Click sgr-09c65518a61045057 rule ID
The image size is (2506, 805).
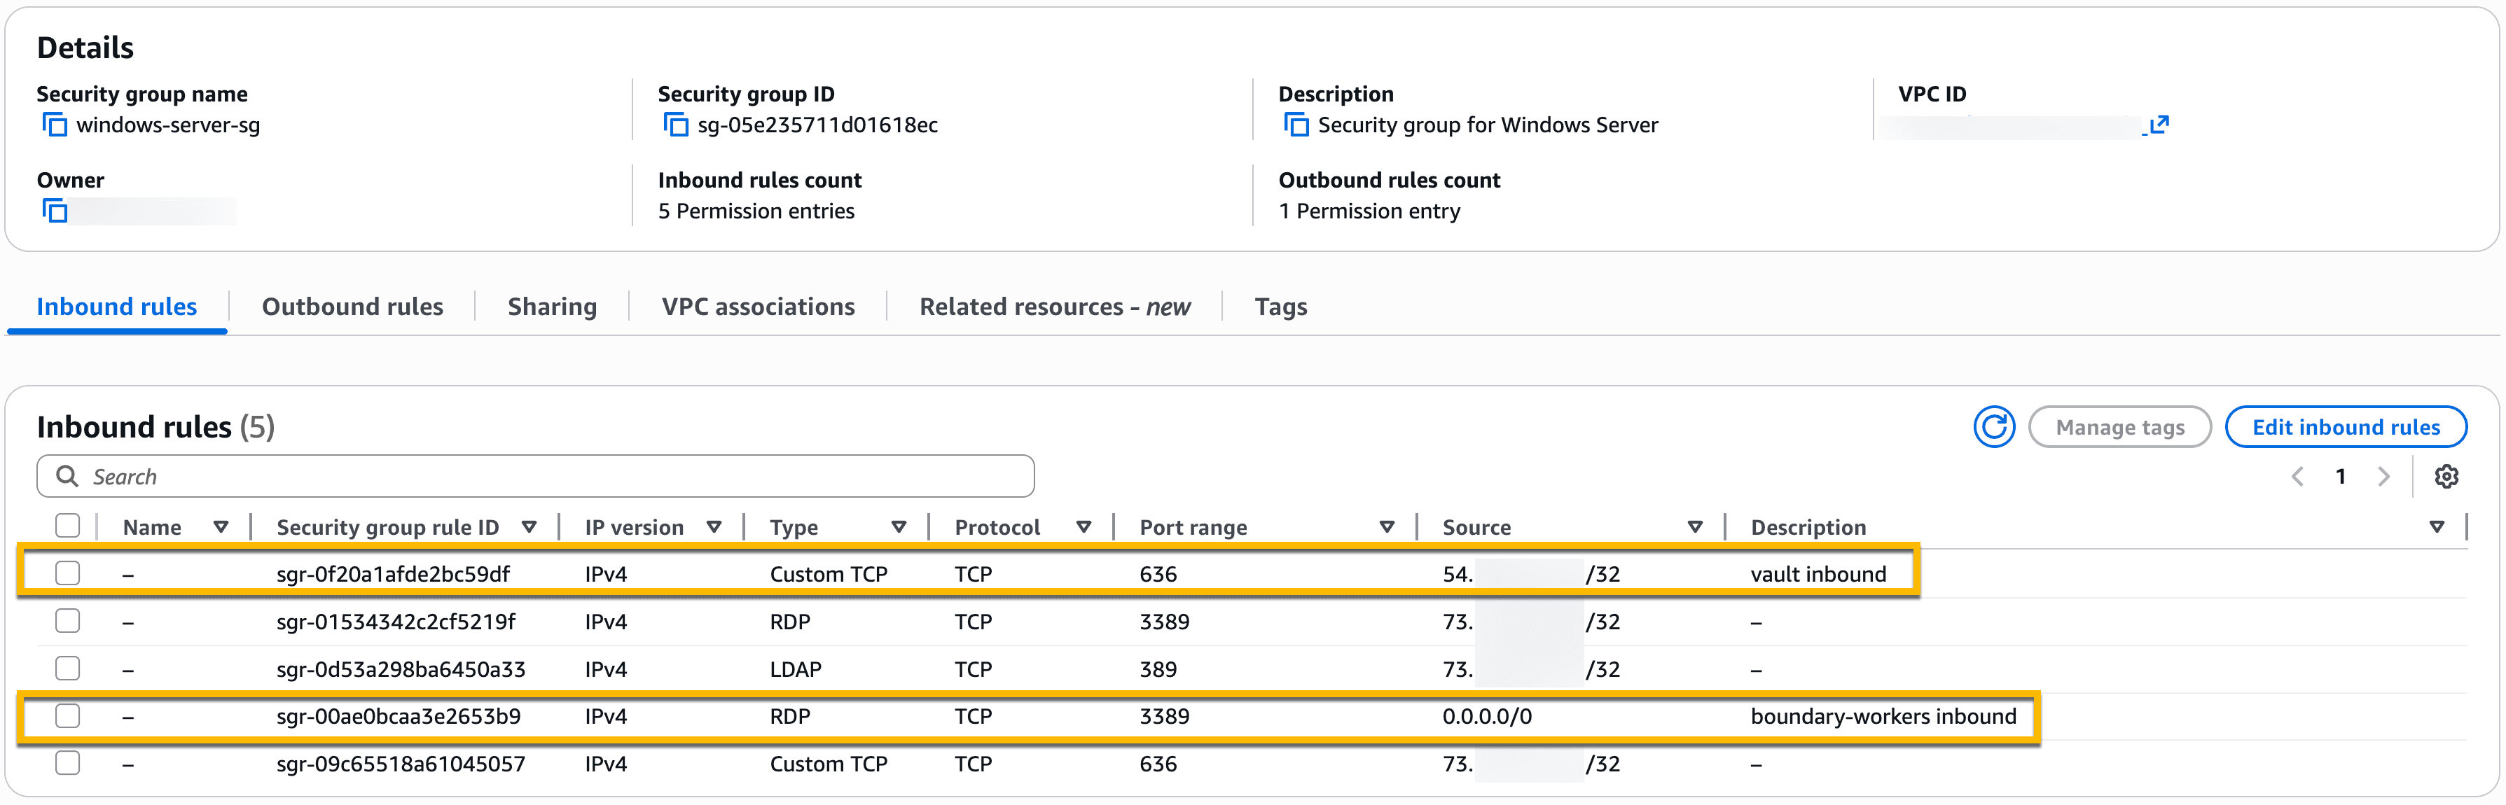[x=401, y=764]
